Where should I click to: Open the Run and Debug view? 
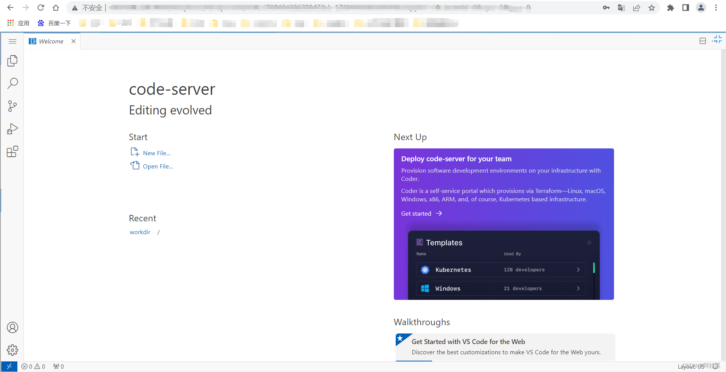click(x=12, y=129)
